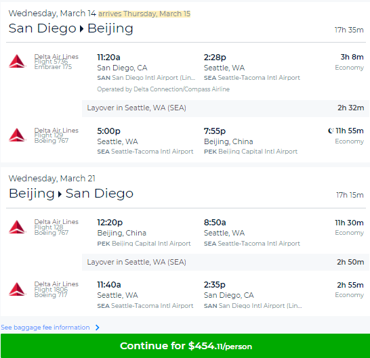Click Delta logo for Flight 5736
The width and height of the screenshot is (370, 358).
[x=17, y=62]
